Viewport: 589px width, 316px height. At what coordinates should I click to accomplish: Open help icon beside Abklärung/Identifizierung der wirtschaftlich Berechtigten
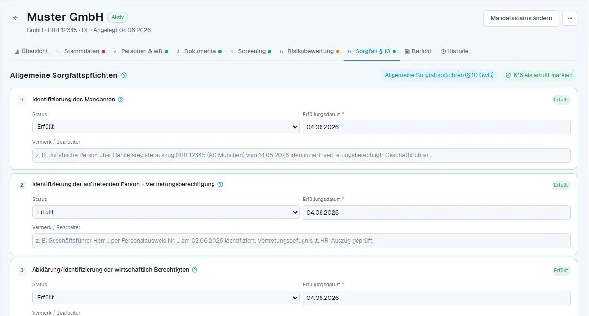point(195,270)
